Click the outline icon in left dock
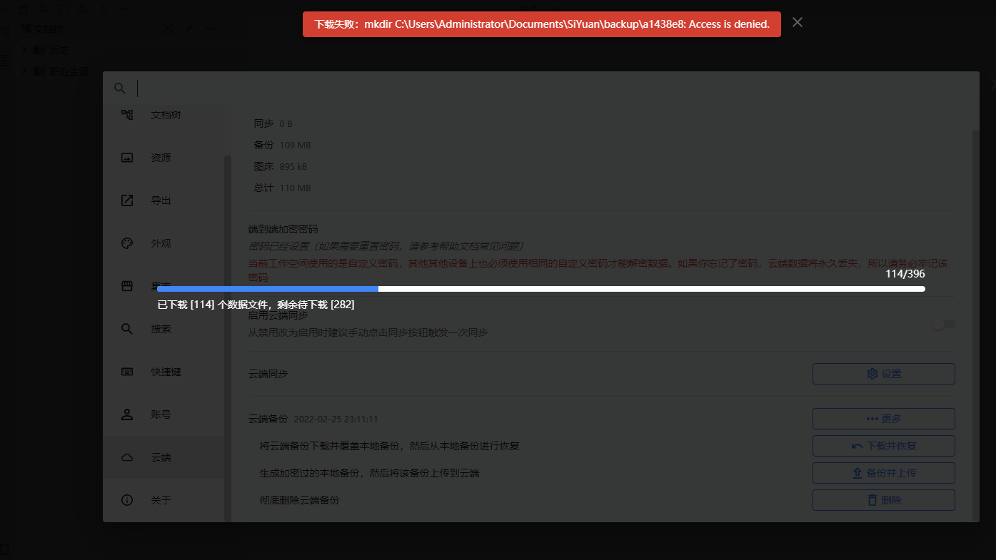This screenshot has height=560, width=996. click(5, 61)
